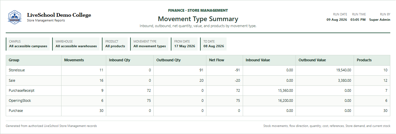Click the FINANCE · STORE MANAGEMENT heading

[198, 11]
